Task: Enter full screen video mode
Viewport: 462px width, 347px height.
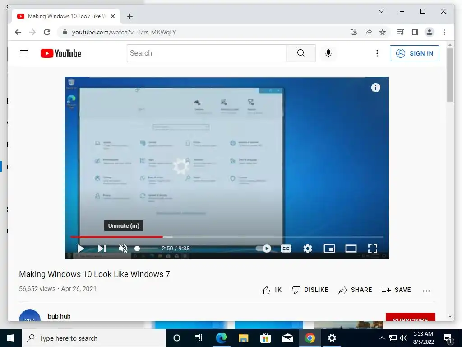Action: click(x=373, y=249)
